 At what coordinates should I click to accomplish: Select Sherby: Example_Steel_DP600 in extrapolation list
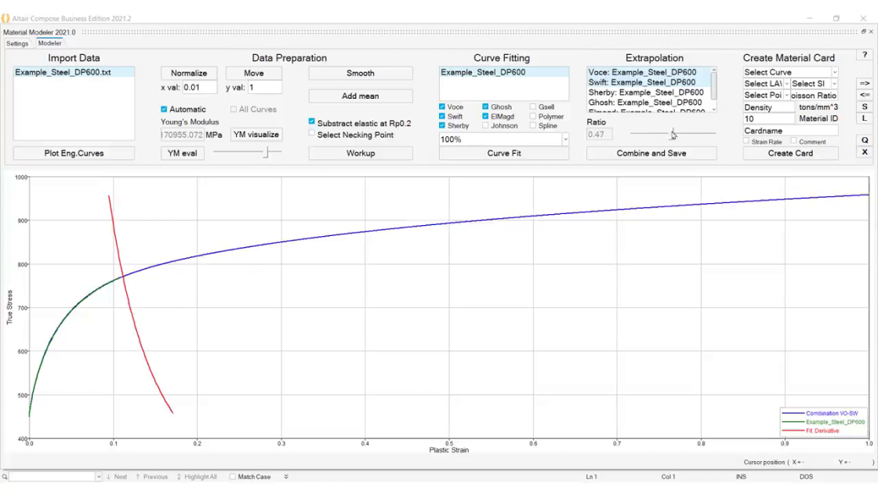tap(645, 93)
